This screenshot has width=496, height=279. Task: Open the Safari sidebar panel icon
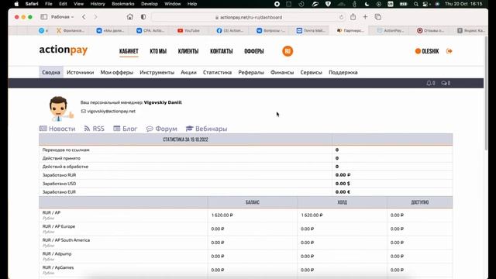44,17
